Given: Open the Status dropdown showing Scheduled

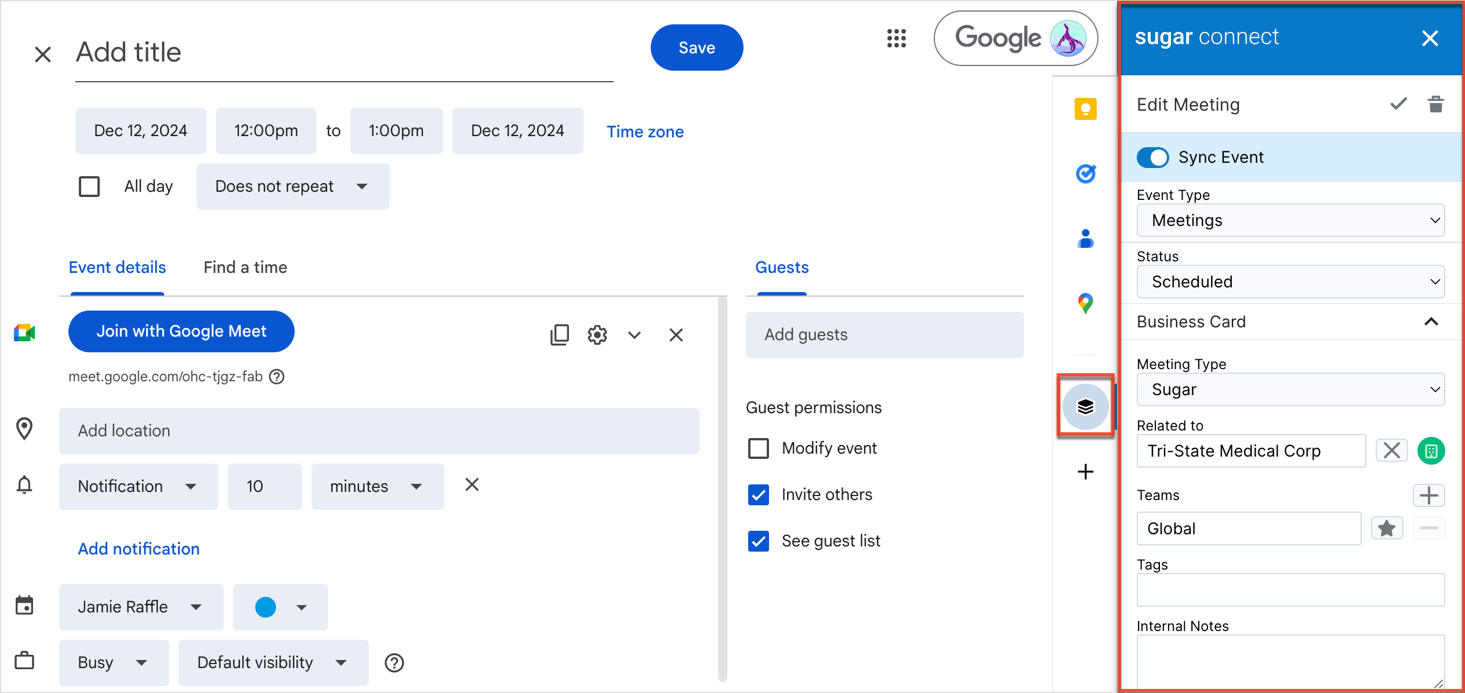Looking at the screenshot, I should [1290, 282].
